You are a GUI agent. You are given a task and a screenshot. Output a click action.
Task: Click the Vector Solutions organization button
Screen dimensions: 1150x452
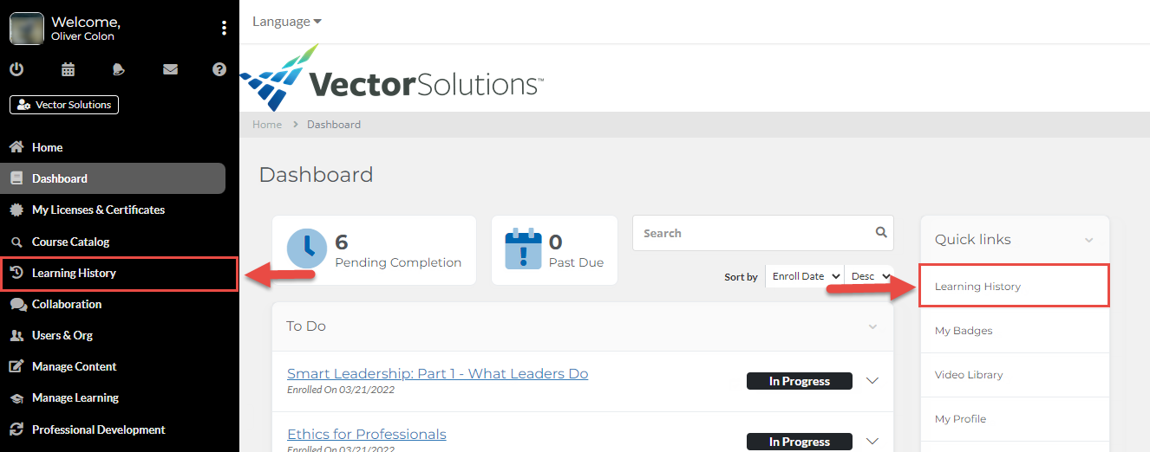[x=64, y=105]
